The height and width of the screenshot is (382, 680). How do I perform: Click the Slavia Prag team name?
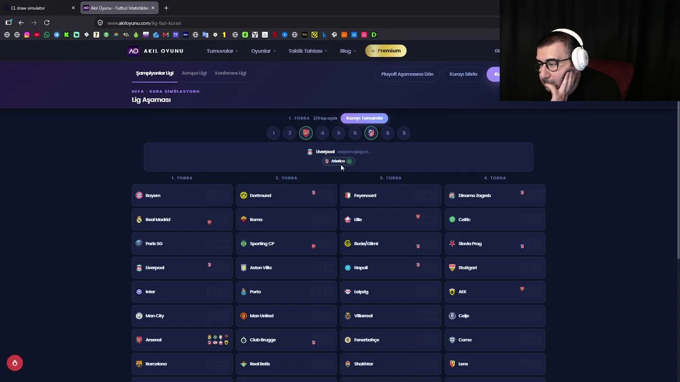coord(470,244)
